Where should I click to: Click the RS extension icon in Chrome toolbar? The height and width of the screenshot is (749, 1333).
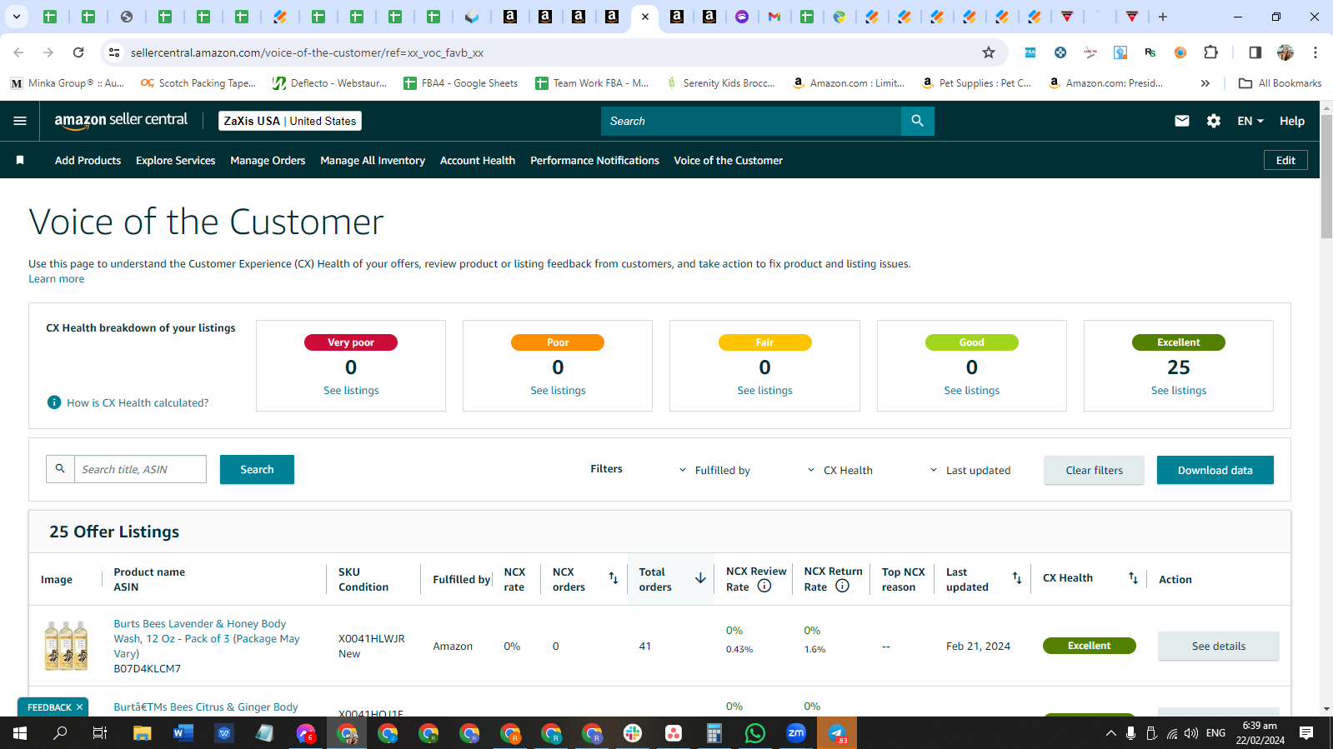click(1150, 52)
